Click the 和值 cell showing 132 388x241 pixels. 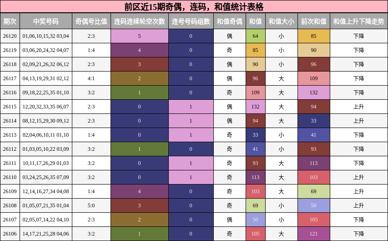click(256, 107)
